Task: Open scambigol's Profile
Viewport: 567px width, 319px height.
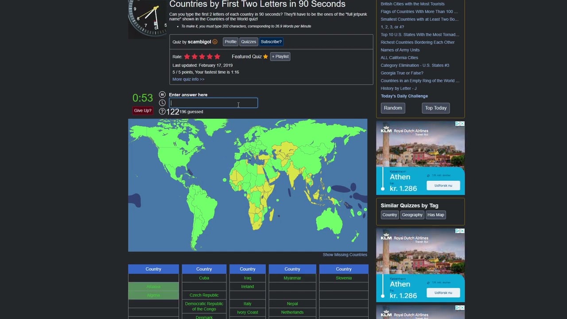Action: click(230, 42)
